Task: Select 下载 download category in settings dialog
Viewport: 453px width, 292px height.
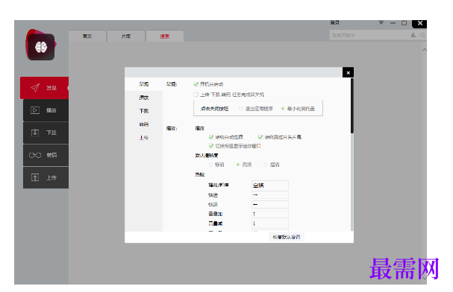Action: [143, 111]
